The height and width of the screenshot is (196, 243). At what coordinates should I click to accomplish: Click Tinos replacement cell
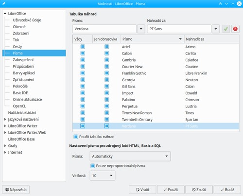coord(190,113)
